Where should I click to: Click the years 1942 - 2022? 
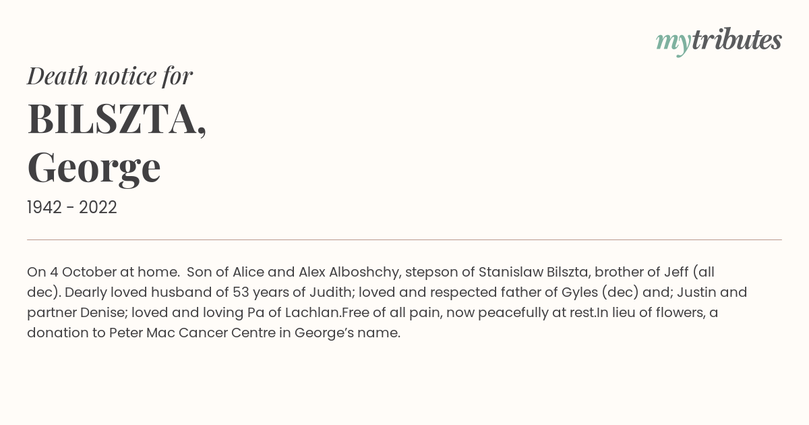click(72, 208)
